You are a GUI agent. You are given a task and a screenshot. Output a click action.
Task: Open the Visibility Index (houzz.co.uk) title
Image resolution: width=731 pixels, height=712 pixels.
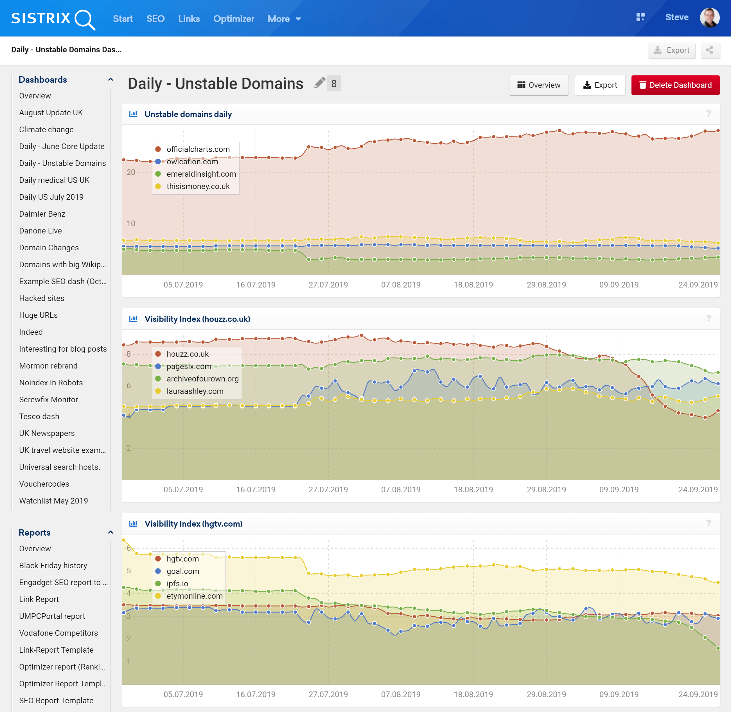tap(197, 319)
